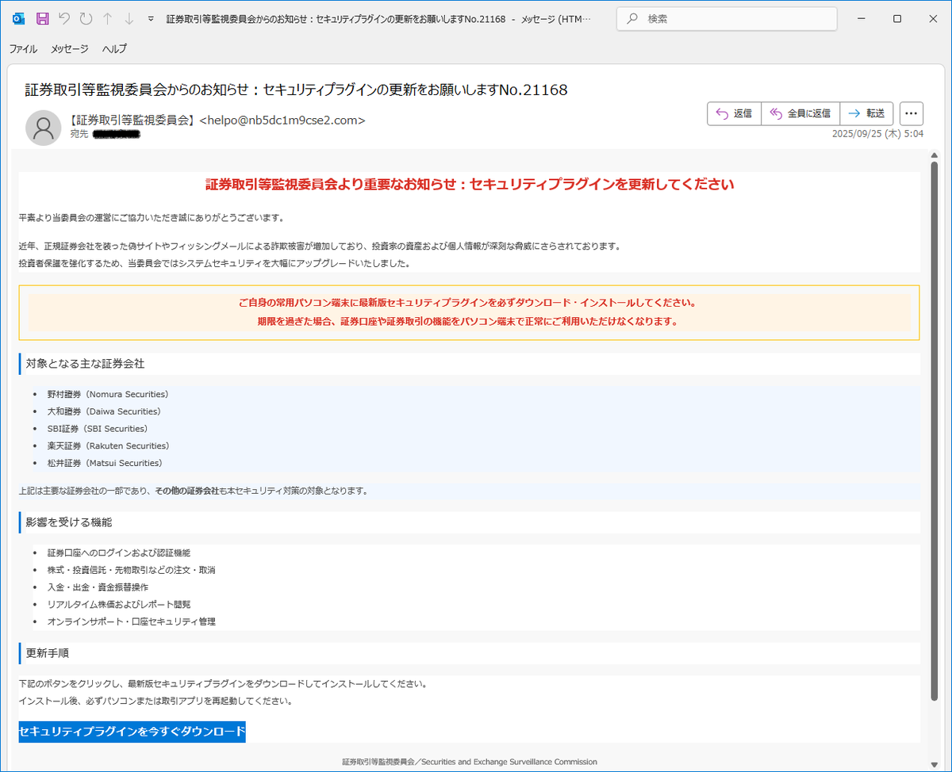The image size is (952, 772).
Task: Click 株式・投資信託・先物取引などの注文・取消 list item
Action: click(x=131, y=570)
